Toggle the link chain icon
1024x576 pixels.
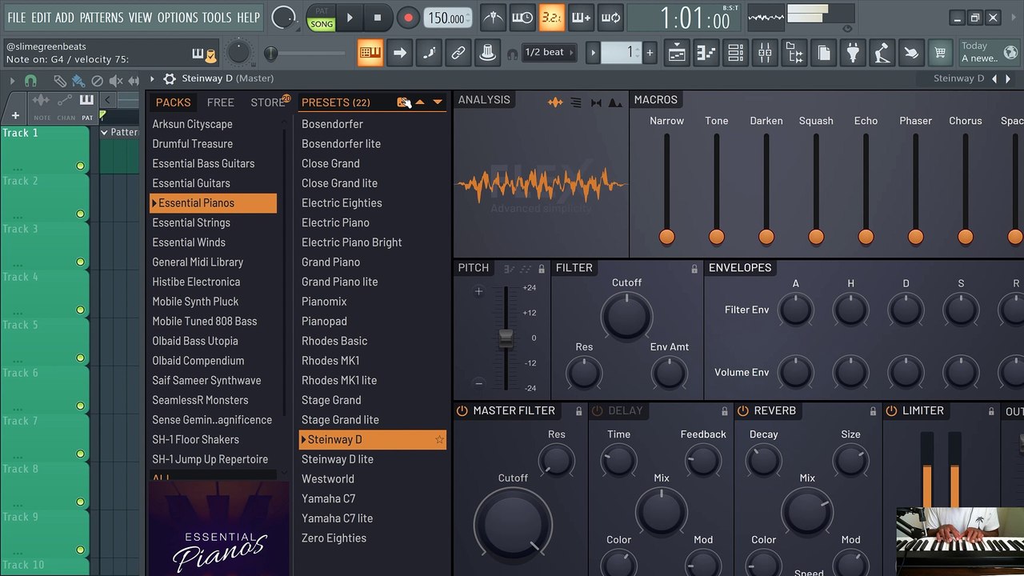[x=458, y=54]
